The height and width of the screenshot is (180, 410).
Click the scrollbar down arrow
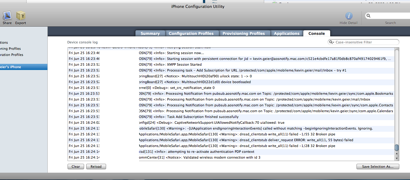pyautogui.click(x=397, y=158)
